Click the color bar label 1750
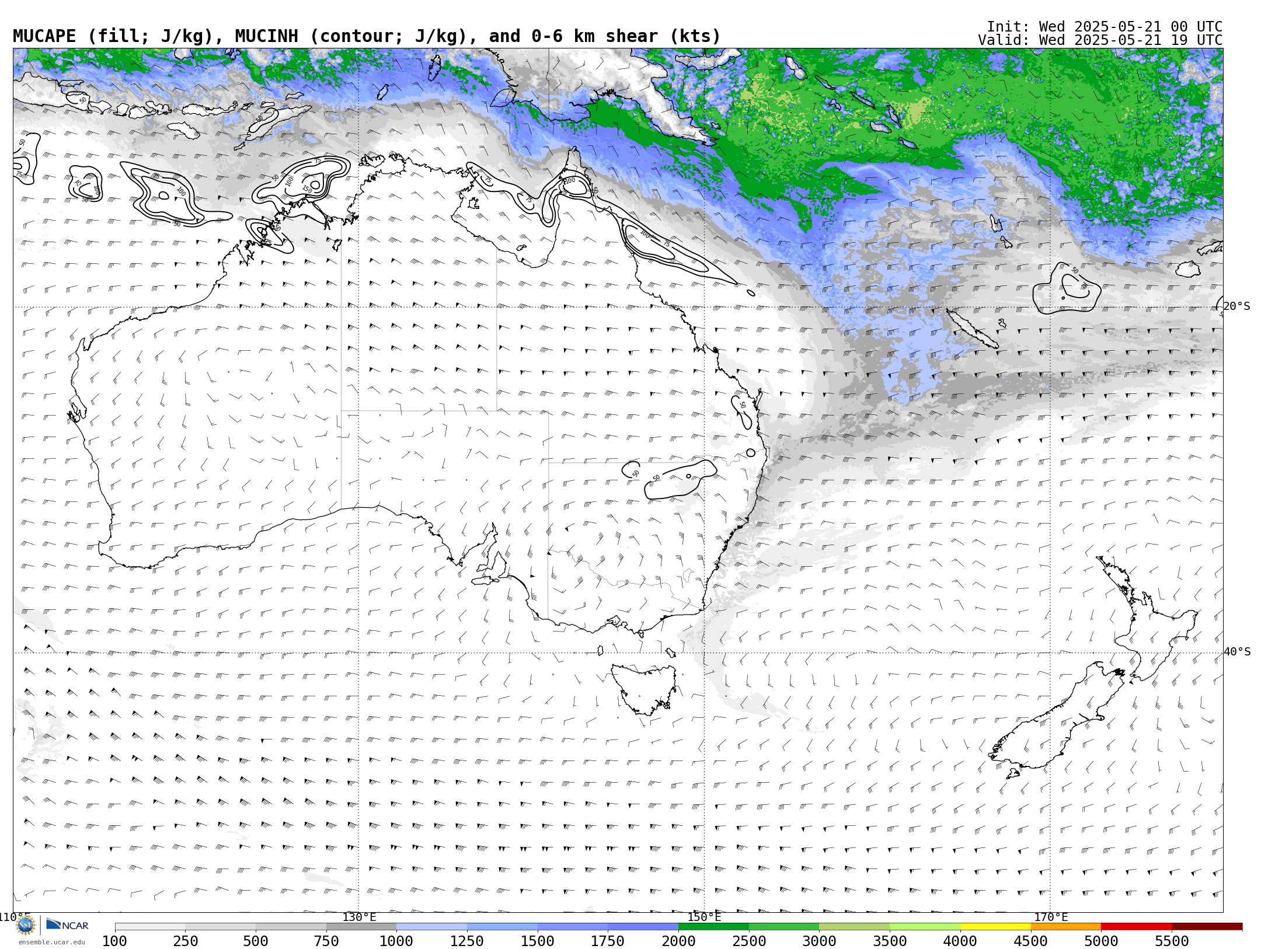Screen dimensions: 1261x949 [x=608, y=941]
